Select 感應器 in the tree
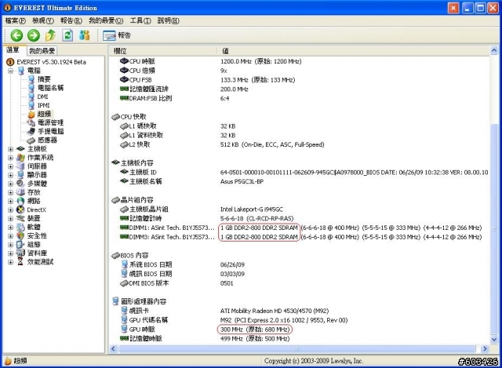 point(47,140)
